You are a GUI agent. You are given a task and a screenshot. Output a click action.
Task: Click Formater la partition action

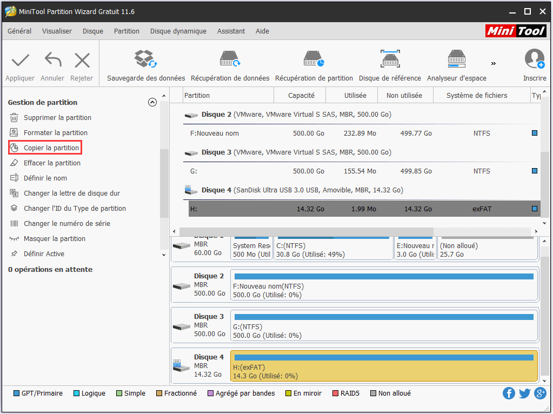pyautogui.click(x=55, y=132)
